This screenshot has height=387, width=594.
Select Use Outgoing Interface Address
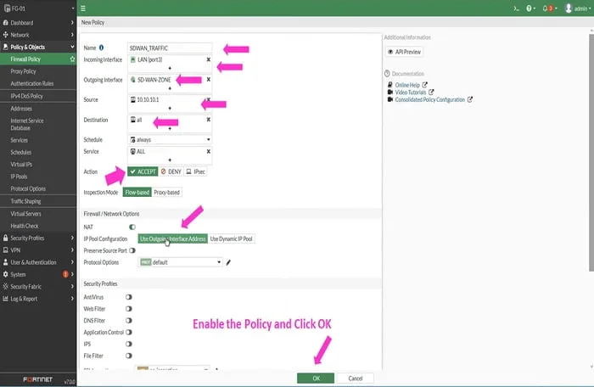(x=173, y=238)
